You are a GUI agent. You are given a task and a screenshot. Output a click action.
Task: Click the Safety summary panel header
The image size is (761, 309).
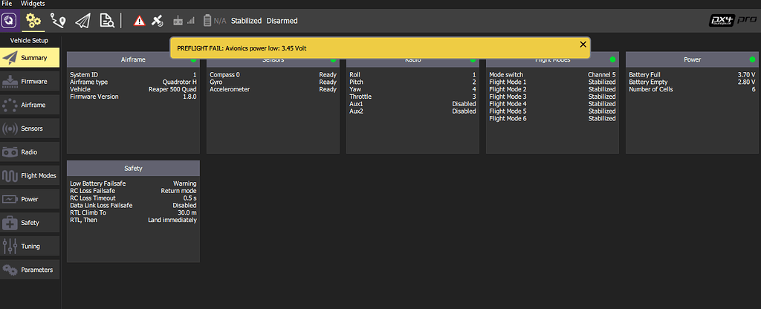point(133,168)
